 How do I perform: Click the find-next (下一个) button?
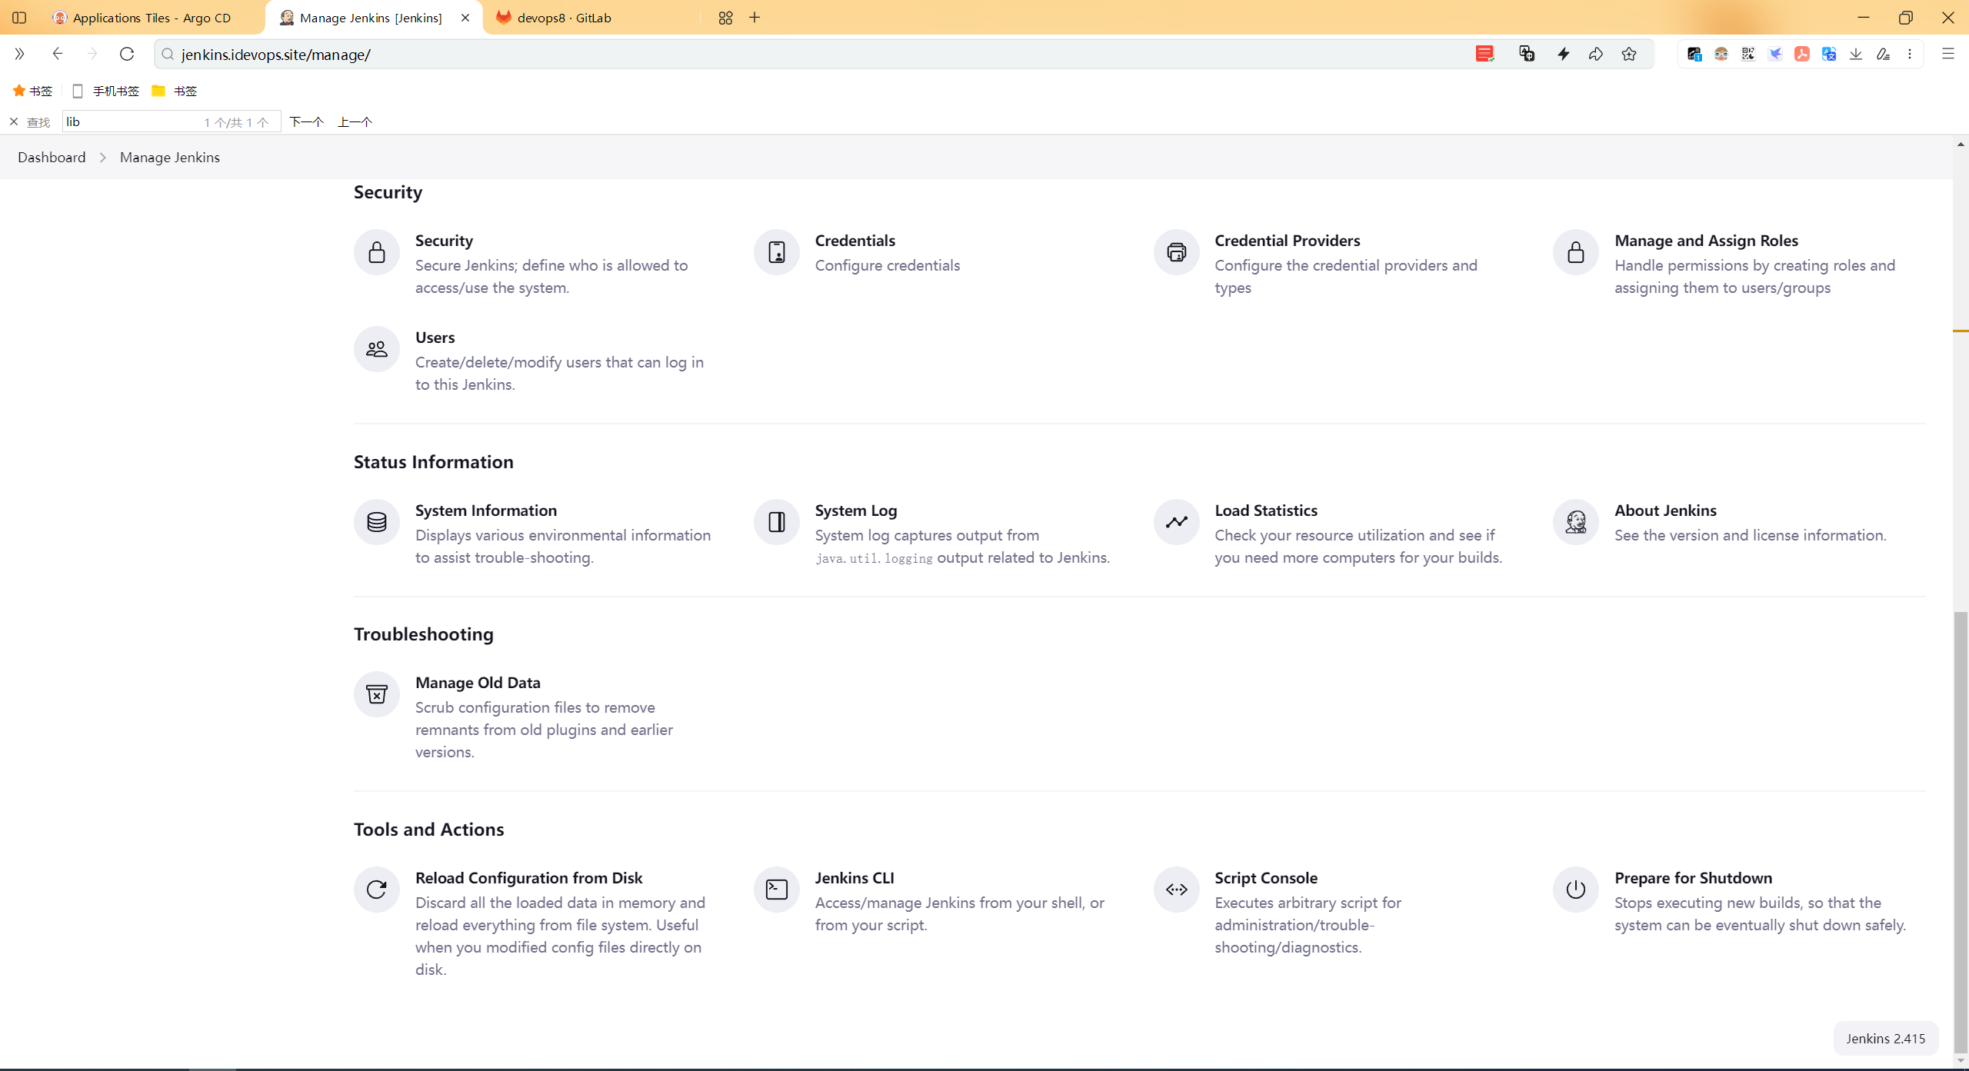point(306,121)
